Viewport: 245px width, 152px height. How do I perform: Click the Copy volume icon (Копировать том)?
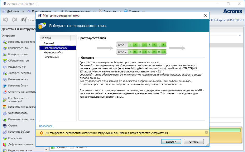[x=4, y=54]
